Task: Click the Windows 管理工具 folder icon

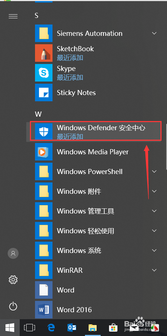Action: tap(44, 211)
